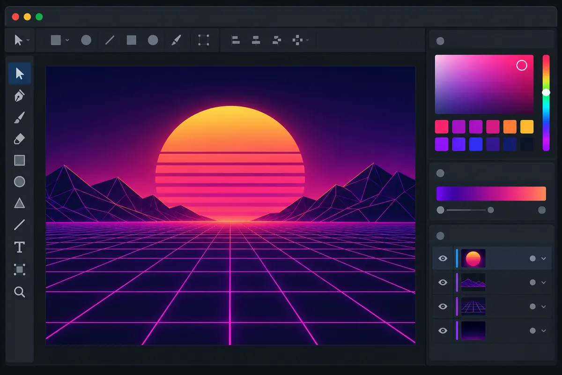The height and width of the screenshot is (375, 562).
Task: Pick the pink-red color swatch
Action: [442, 127]
